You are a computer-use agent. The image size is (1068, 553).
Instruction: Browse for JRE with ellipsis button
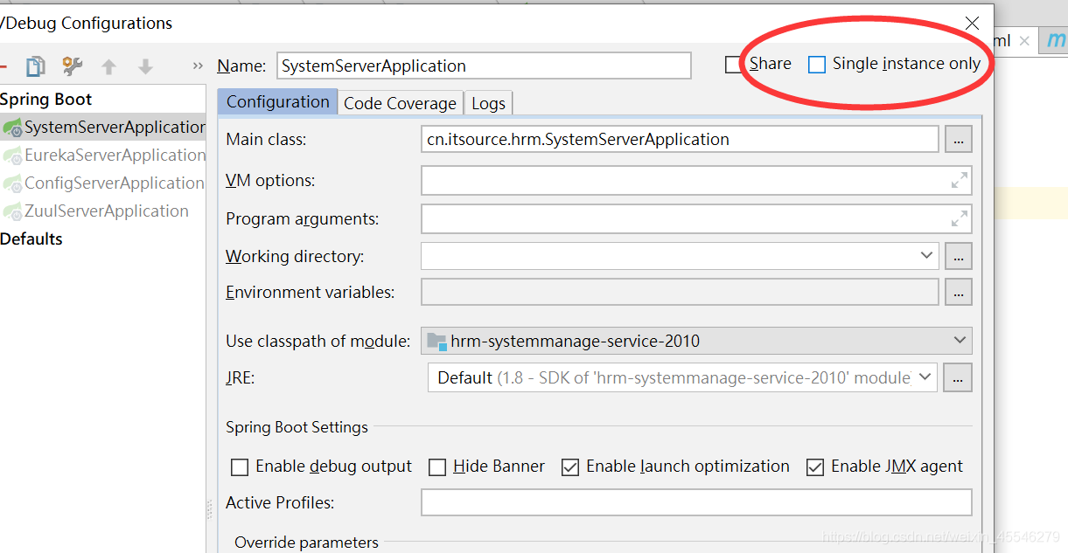pyautogui.click(x=959, y=377)
